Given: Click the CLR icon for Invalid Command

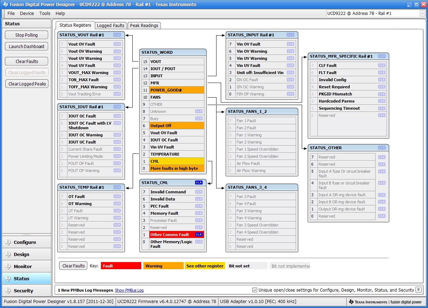Looking at the screenshot, I should [199, 192].
